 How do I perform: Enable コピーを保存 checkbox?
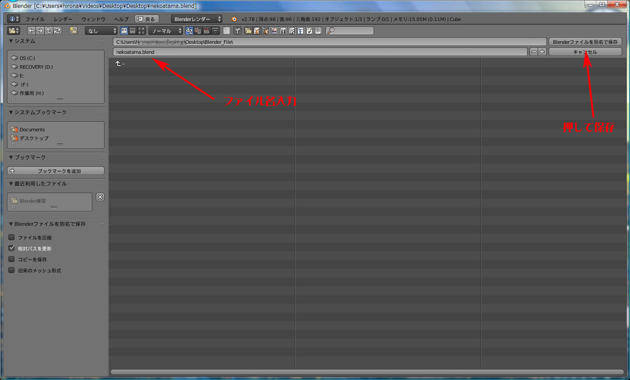click(x=12, y=259)
